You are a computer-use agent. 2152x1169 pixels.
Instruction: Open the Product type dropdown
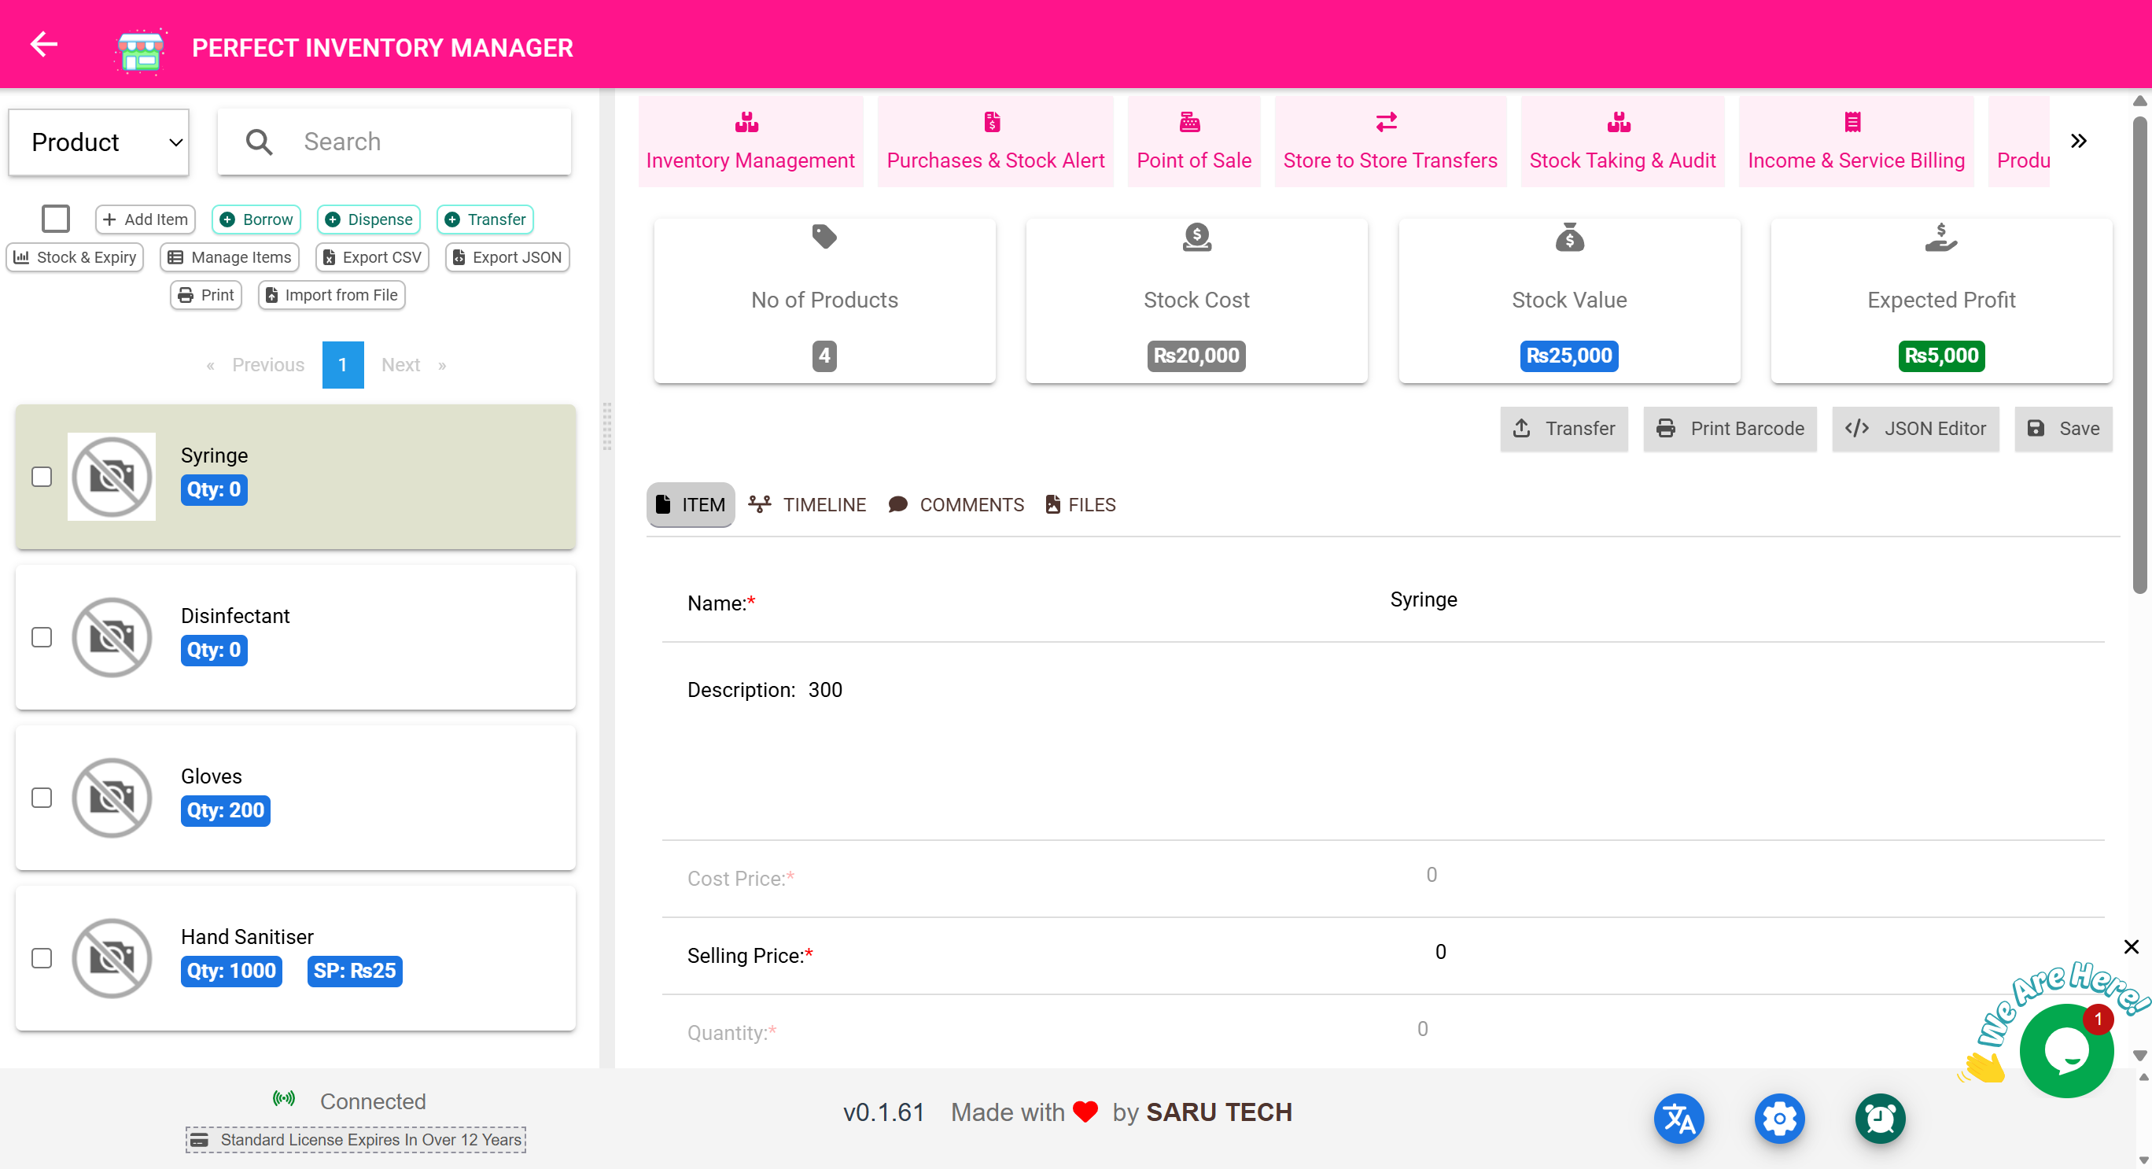(x=98, y=142)
